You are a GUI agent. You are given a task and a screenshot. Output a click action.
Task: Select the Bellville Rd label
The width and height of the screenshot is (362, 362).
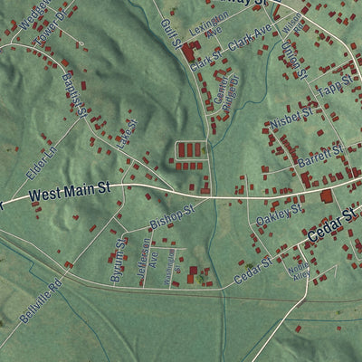point(41,301)
